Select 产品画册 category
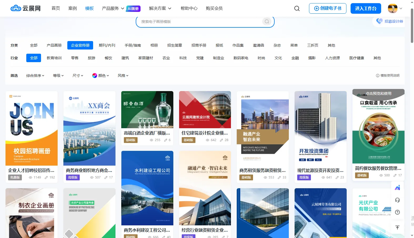 click(54, 45)
